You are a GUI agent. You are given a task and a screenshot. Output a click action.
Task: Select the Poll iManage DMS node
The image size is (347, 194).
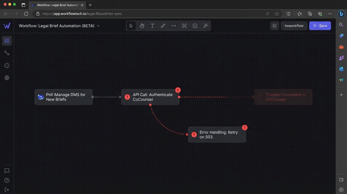[x=64, y=97]
